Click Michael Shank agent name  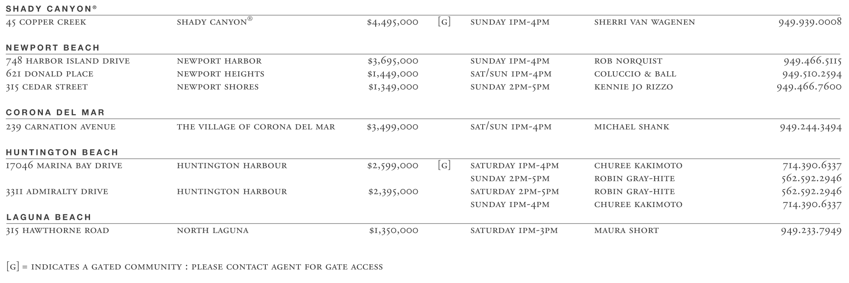pyautogui.click(x=632, y=127)
